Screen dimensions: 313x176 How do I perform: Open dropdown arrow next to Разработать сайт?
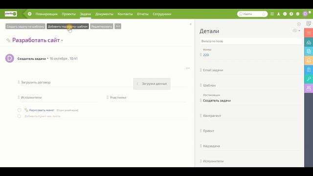pos(62,41)
